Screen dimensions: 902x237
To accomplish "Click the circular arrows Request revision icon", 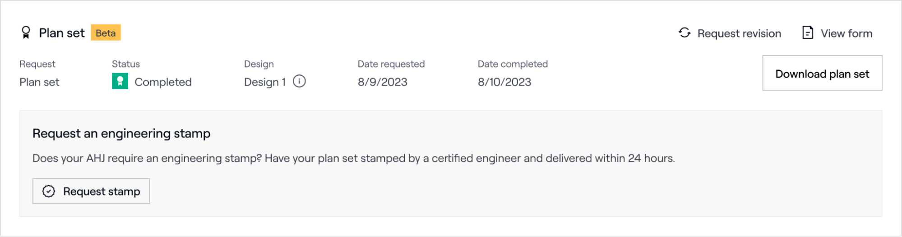I will [685, 33].
